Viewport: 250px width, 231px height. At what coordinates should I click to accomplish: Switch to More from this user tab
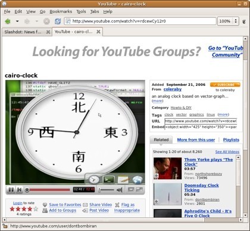(x=196, y=140)
